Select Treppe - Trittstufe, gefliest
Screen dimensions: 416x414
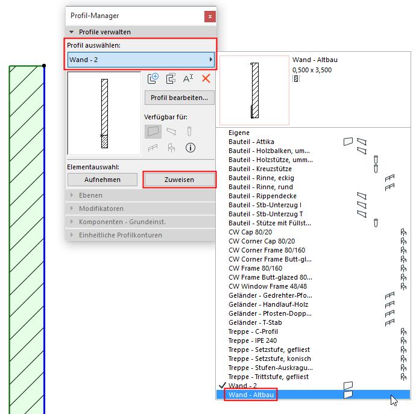tap(313, 377)
